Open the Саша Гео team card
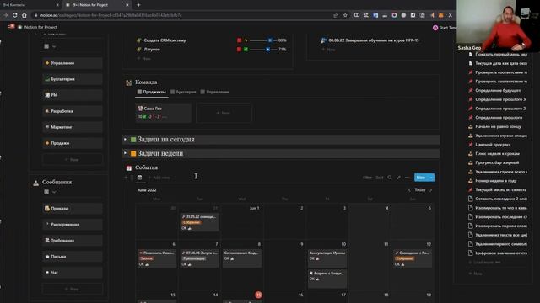The height and width of the screenshot is (303, 540). [x=163, y=112]
